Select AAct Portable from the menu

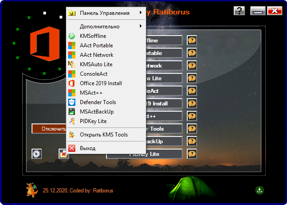(96, 46)
